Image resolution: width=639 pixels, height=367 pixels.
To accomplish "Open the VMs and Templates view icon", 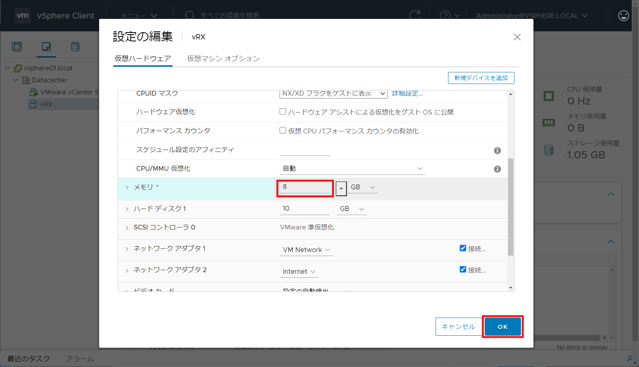I will pyautogui.click(x=46, y=47).
